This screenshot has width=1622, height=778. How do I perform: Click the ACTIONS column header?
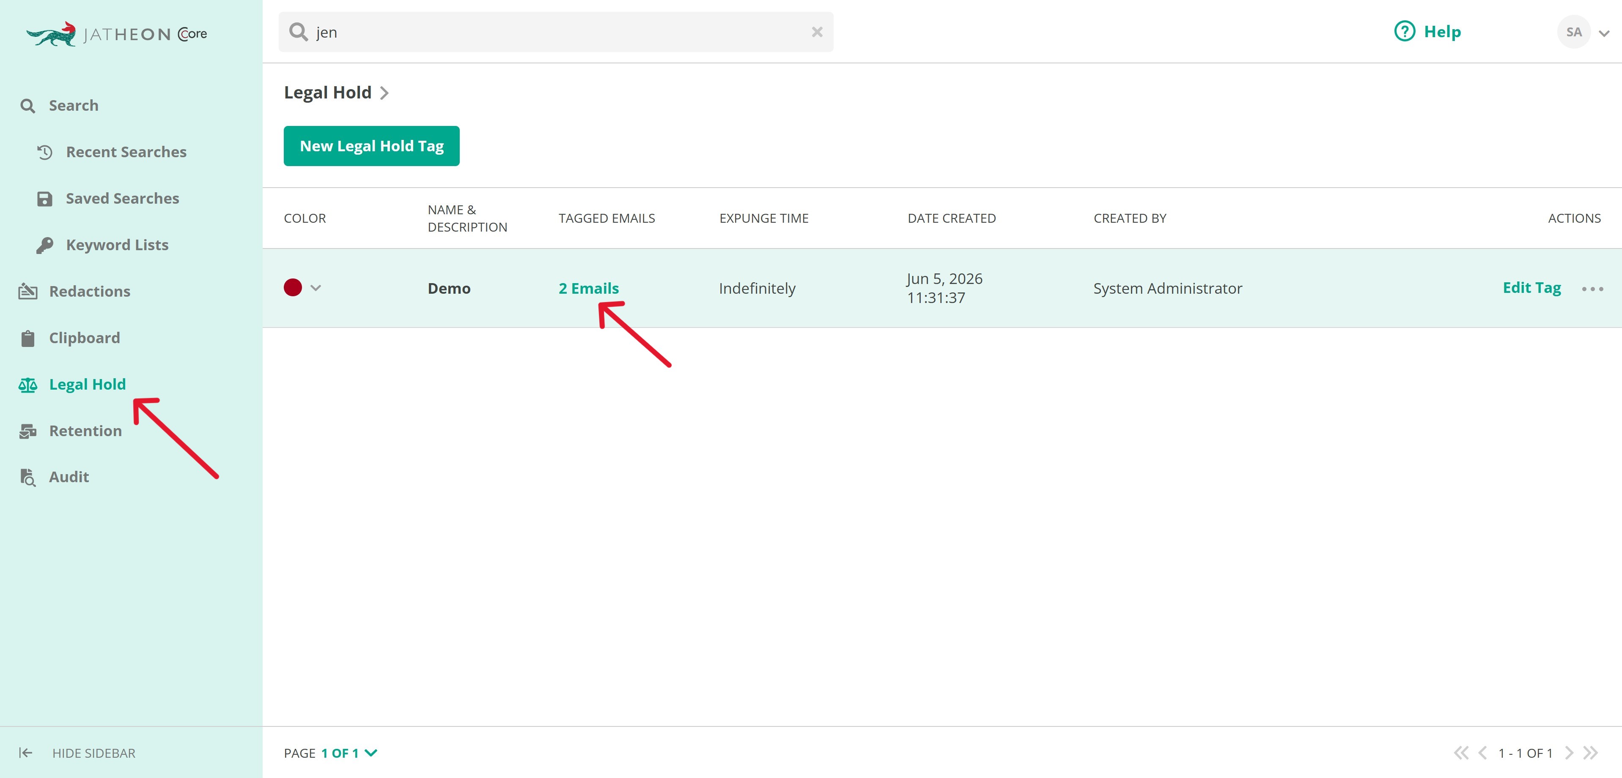pyautogui.click(x=1574, y=218)
